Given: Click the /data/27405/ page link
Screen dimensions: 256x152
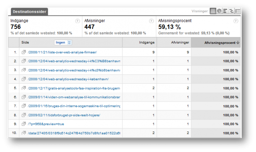Looking at the screenshot, I should (x=74, y=133).
